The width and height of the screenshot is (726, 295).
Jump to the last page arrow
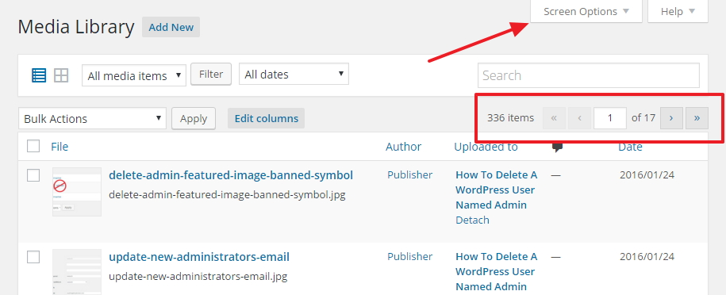click(x=697, y=118)
